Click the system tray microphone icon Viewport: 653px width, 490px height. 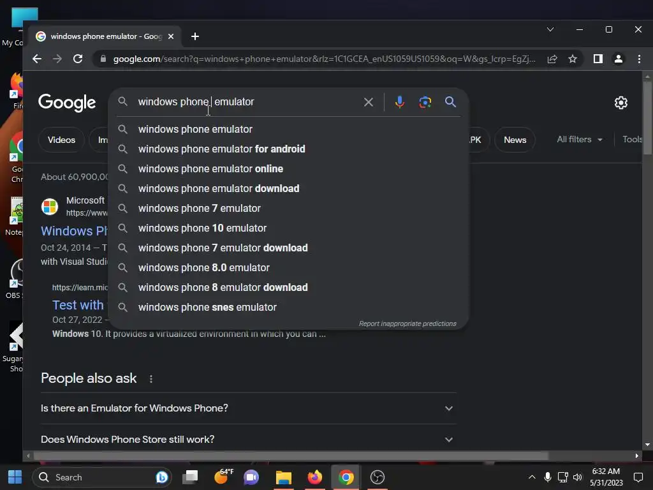tap(548, 477)
